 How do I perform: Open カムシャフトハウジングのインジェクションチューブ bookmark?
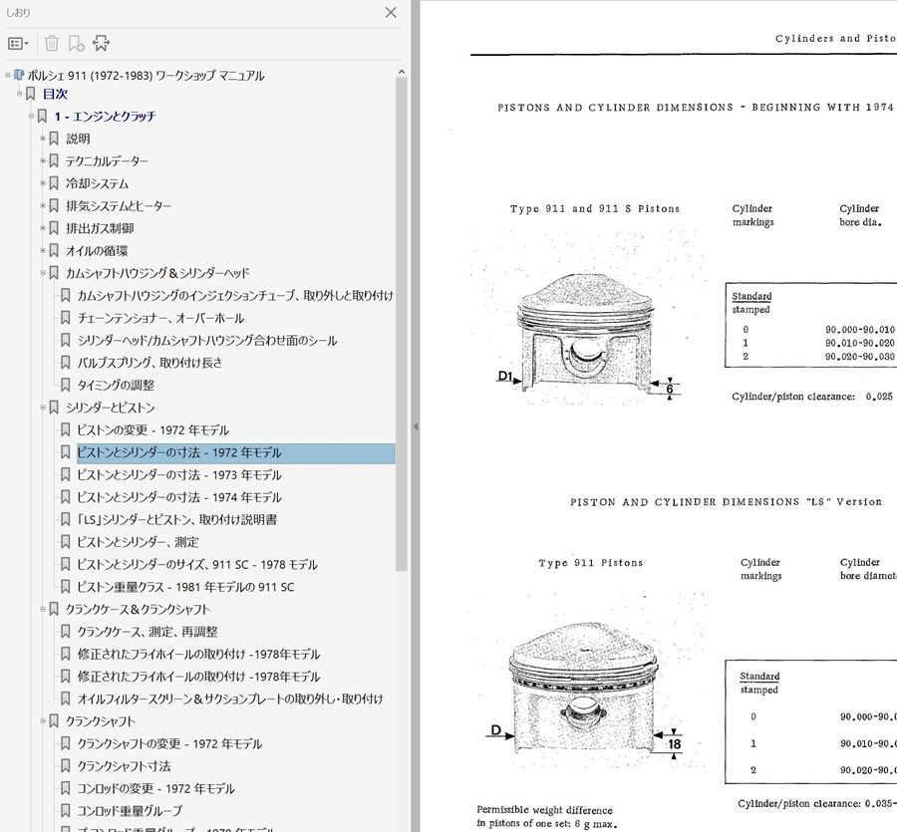[235, 296]
